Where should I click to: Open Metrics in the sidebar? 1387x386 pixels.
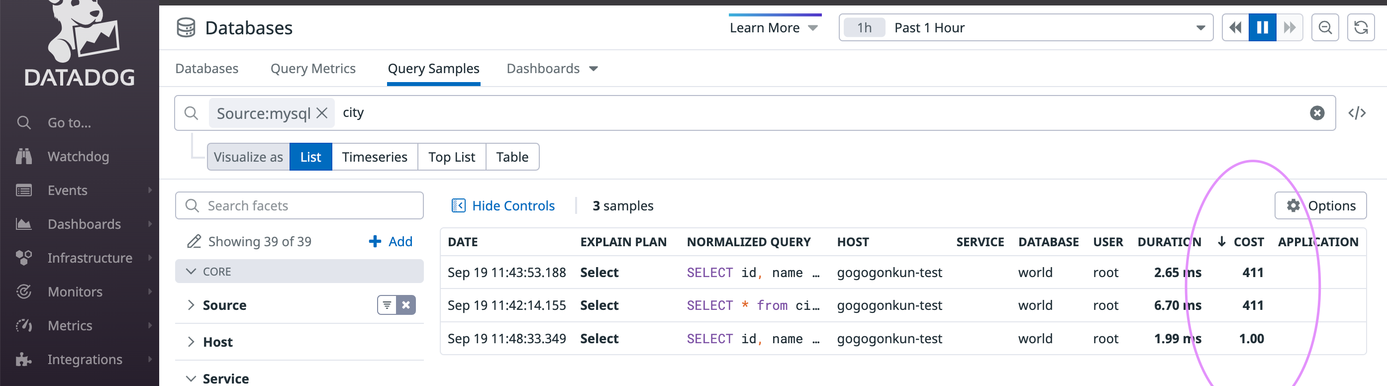point(70,326)
